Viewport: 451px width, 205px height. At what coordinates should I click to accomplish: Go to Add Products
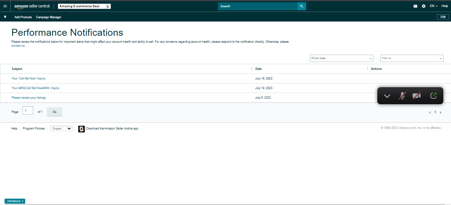click(23, 17)
